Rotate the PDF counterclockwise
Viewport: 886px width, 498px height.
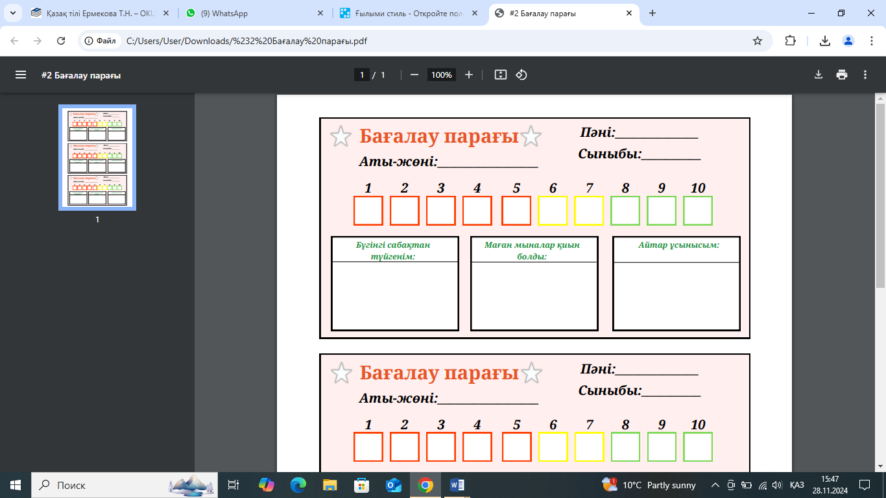pos(521,75)
